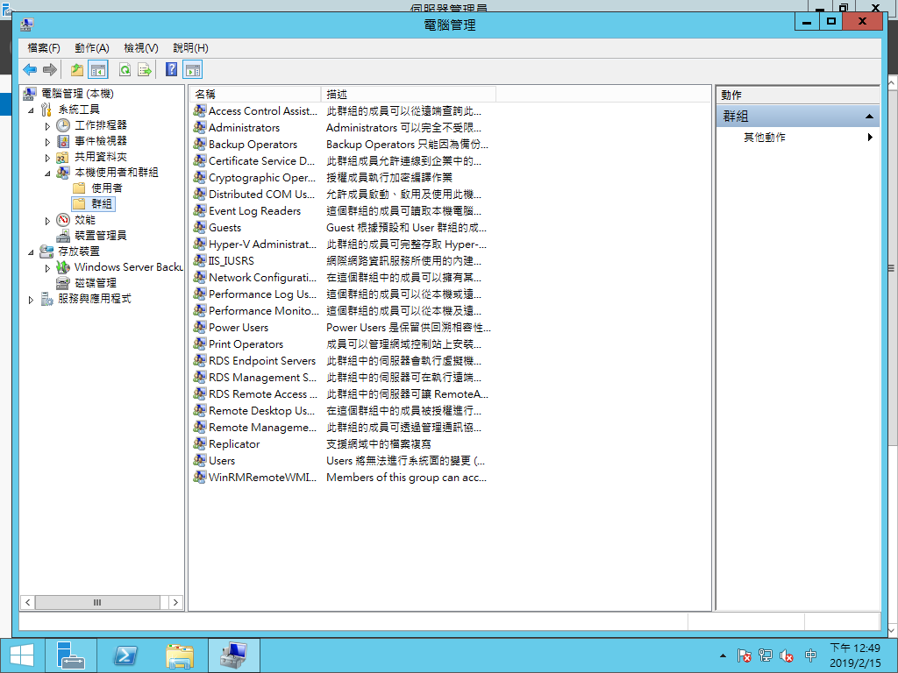898x673 pixels.
Task: Select the Backup Operators group icon
Action: 199,144
